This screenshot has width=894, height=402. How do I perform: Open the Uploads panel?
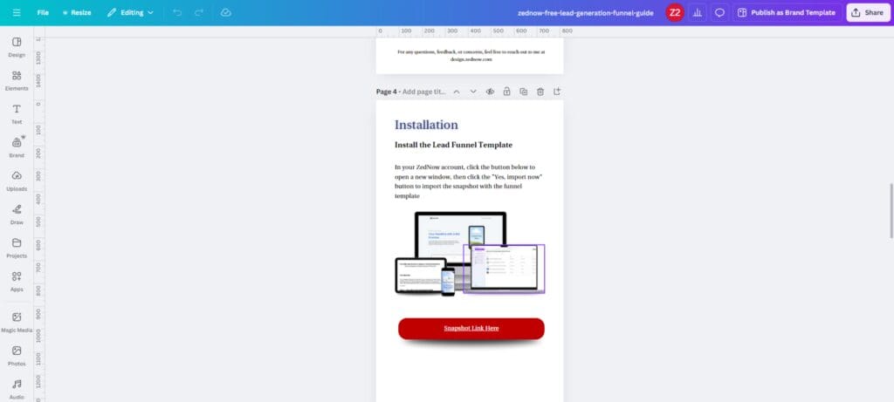click(17, 181)
